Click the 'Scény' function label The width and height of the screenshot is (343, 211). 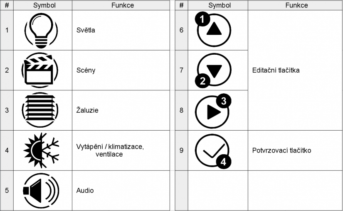tap(86, 70)
